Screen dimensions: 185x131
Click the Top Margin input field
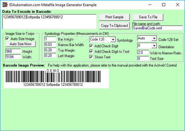50,50
